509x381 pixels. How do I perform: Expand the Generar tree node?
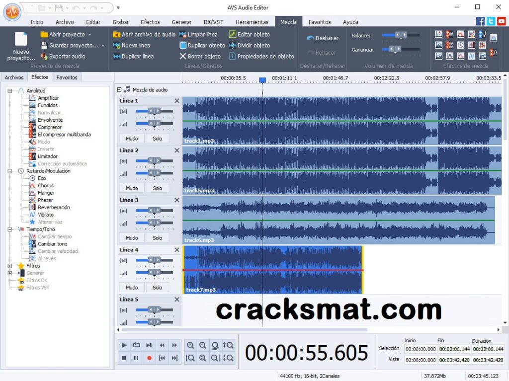(10, 273)
